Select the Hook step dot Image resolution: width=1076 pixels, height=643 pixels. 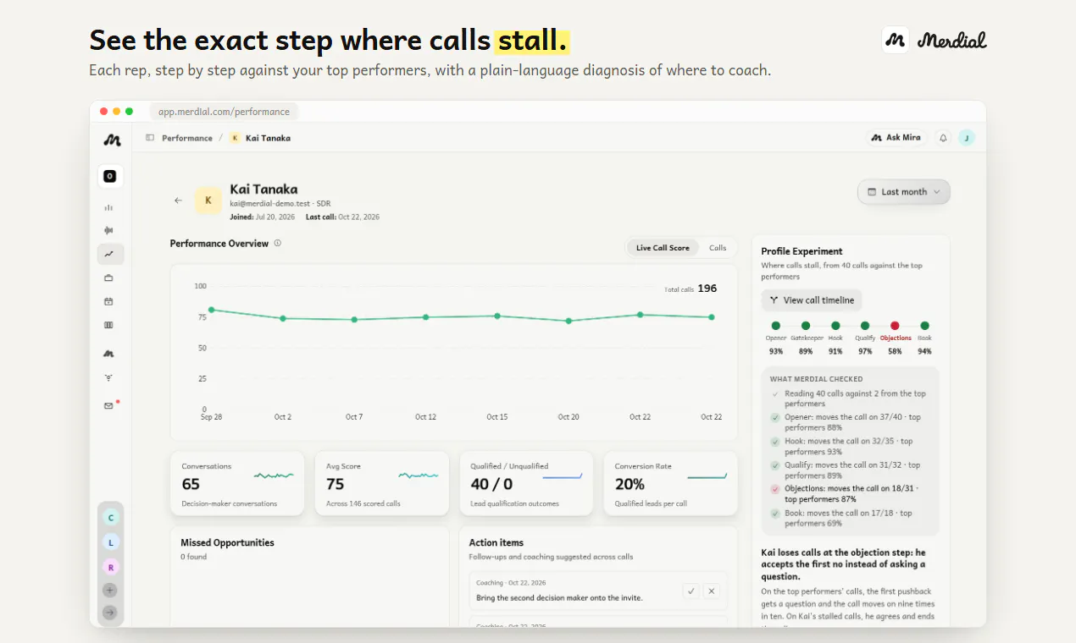[835, 326]
